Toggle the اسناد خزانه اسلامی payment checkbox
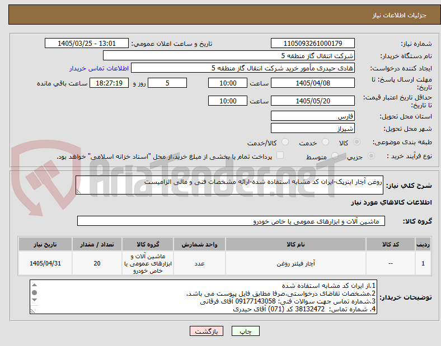 point(280,155)
